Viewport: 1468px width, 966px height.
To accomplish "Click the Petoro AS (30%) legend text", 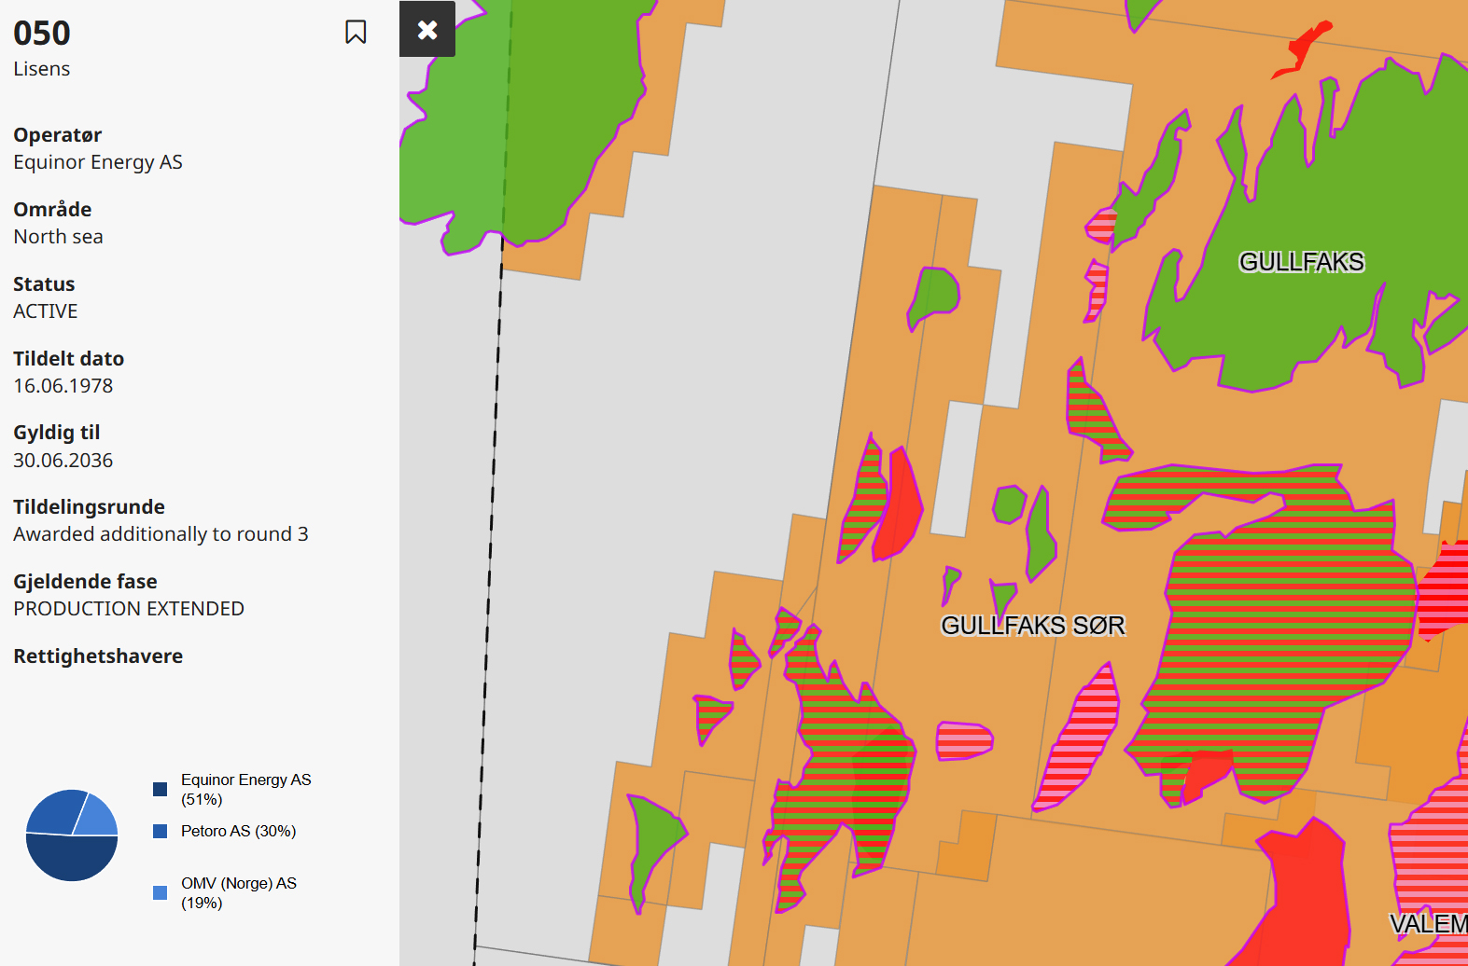I will click(238, 831).
